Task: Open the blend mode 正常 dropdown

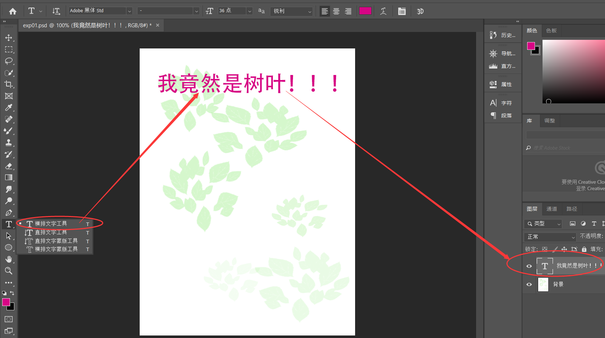Action: 550,237
